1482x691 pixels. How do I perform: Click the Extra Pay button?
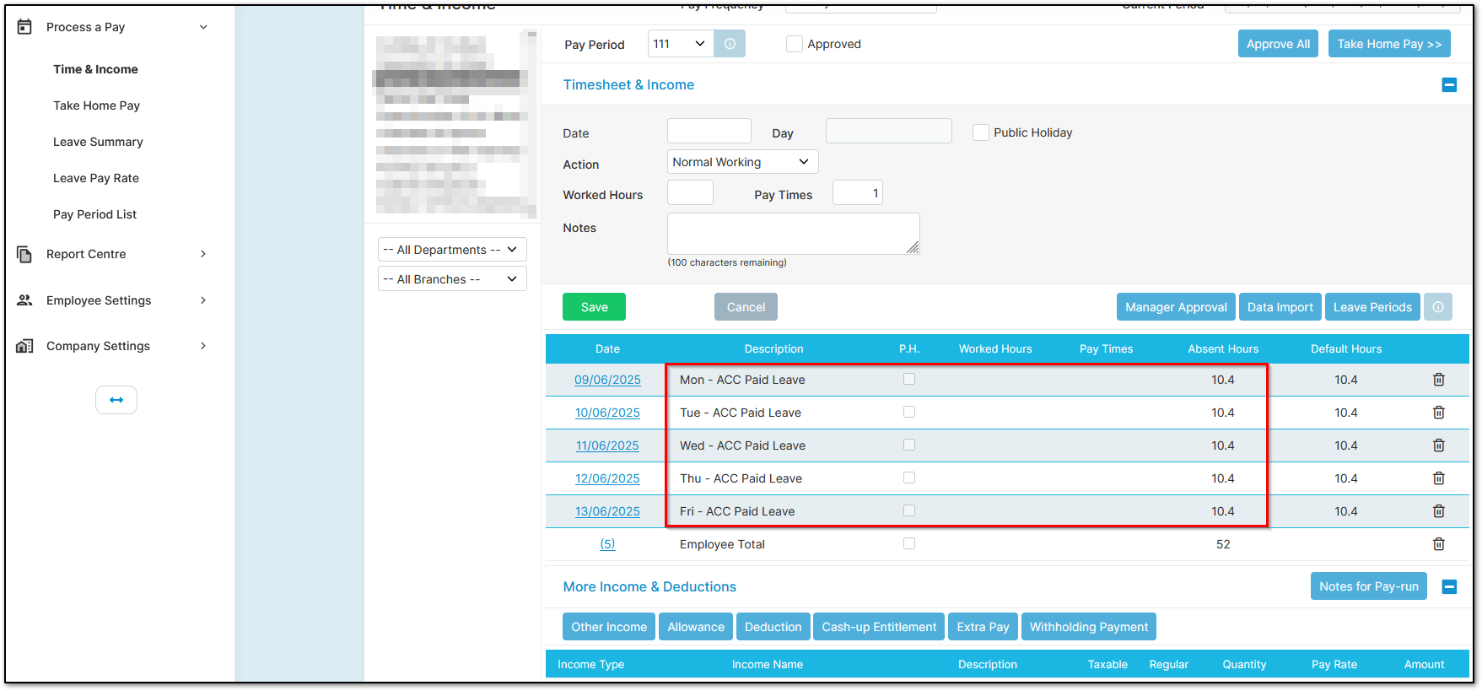point(983,627)
